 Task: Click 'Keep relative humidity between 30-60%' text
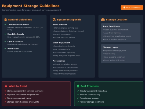tap(24, 37)
